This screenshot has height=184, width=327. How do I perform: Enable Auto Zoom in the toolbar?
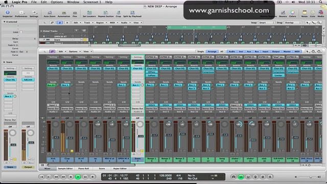coord(50,14)
